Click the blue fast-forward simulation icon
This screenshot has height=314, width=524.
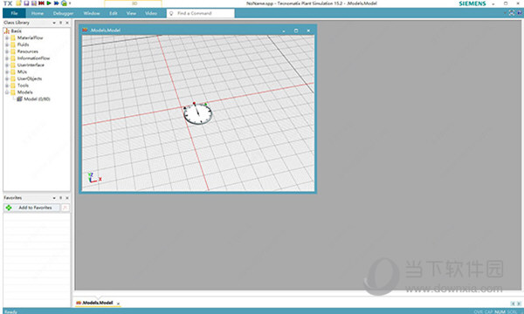(x=56, y=3)
